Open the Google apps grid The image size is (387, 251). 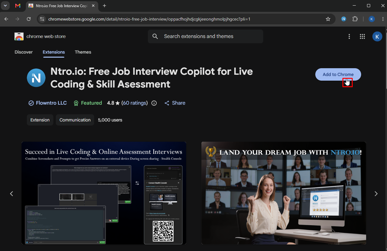362,36
